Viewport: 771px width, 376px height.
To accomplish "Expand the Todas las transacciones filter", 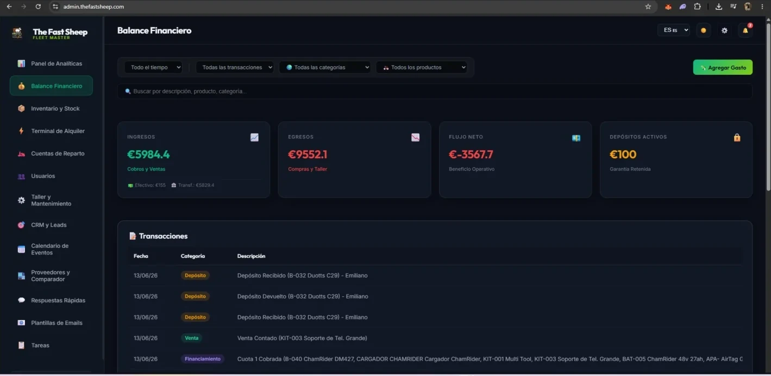I will tap(235, 67).
